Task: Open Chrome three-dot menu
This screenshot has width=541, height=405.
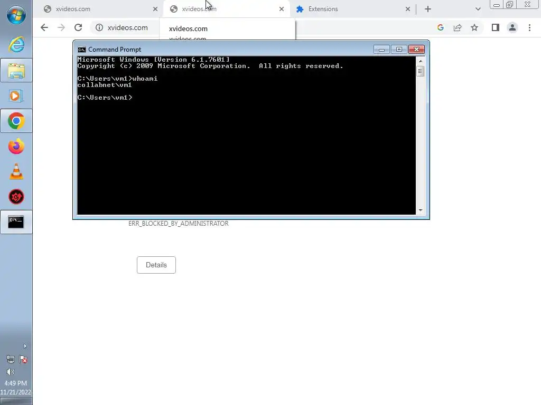Action: pos(529,27)
